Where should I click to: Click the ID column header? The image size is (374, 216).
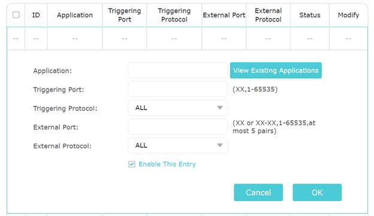tap(36, 15)
